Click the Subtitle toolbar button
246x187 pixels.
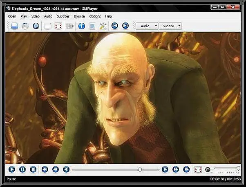(168, 26)
